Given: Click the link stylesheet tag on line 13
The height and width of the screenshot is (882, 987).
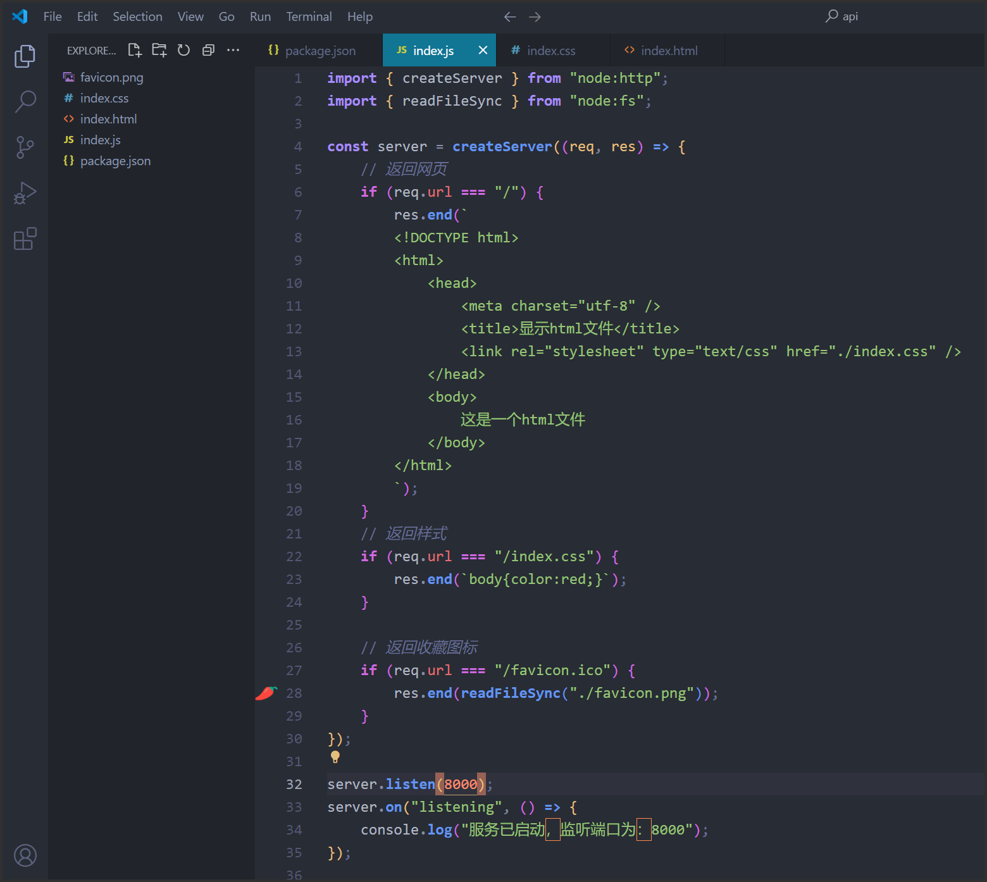Looking at the screenshot, I should [x=711, y=351].
